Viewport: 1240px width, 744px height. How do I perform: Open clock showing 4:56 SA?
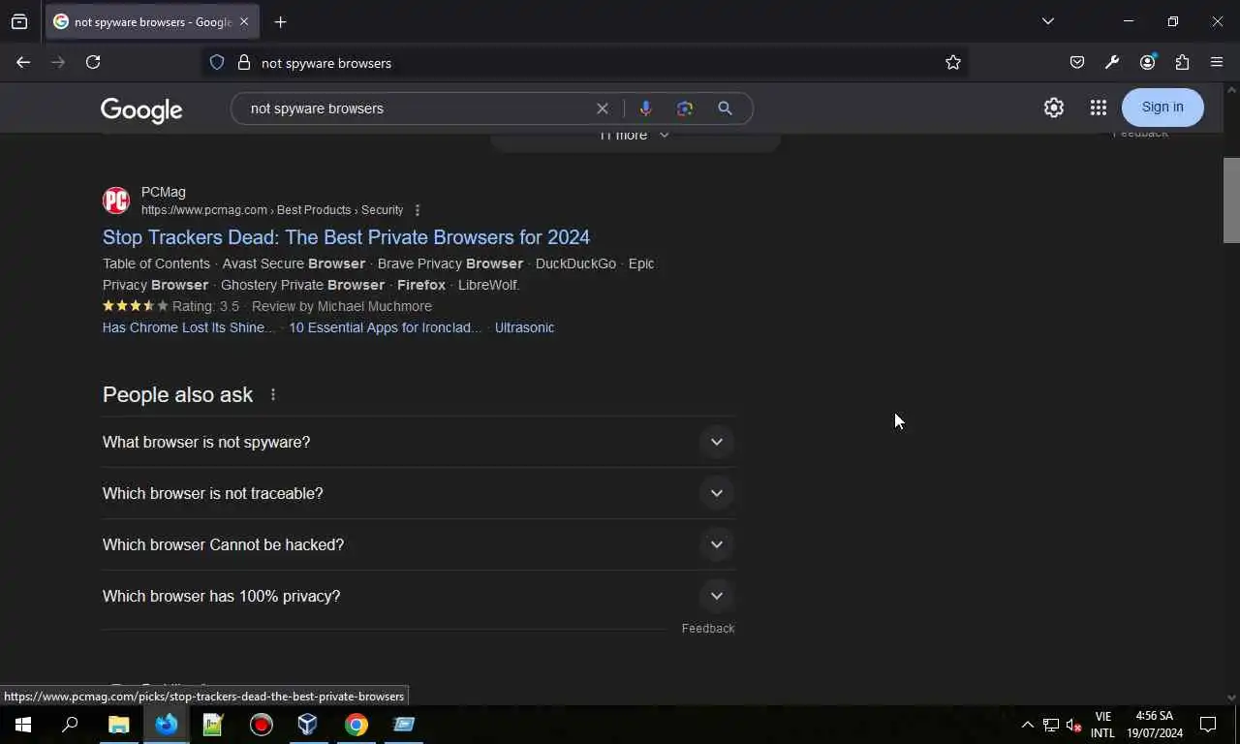1154,725
